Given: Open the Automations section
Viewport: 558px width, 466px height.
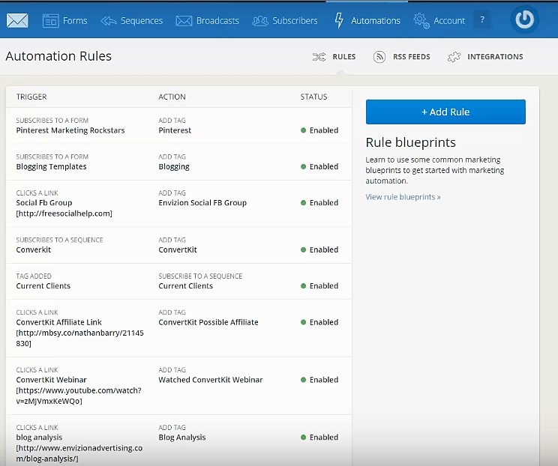Looking at the screenshot, I should (x=376, y=21).
